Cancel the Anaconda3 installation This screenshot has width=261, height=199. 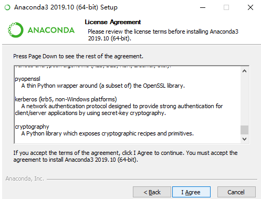tap(236, 192)
